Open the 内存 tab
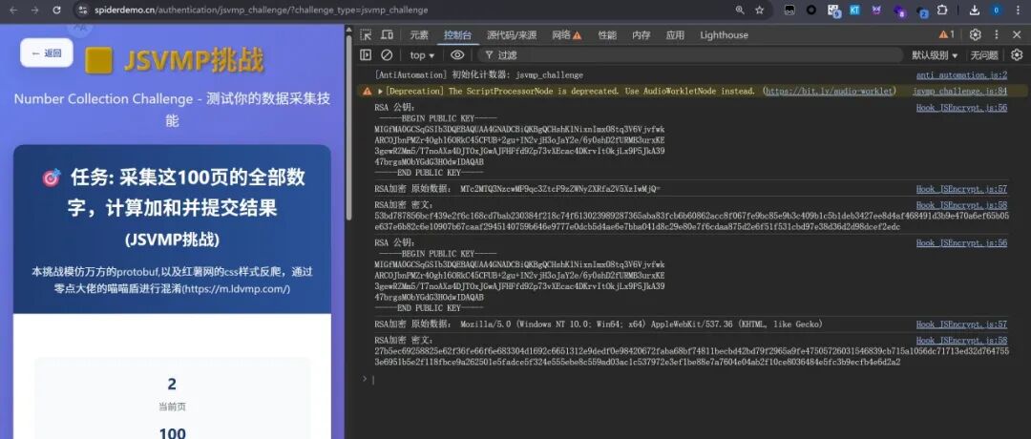 point(642,35)
